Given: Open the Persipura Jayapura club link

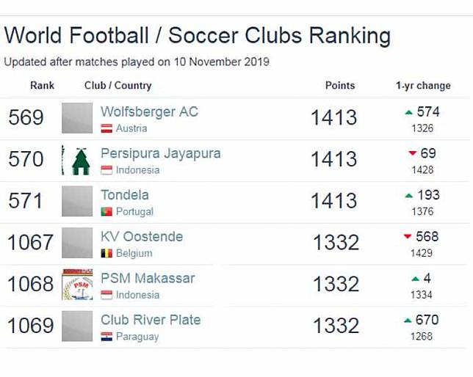Looking at the screenshot, I should click(160, 154).
